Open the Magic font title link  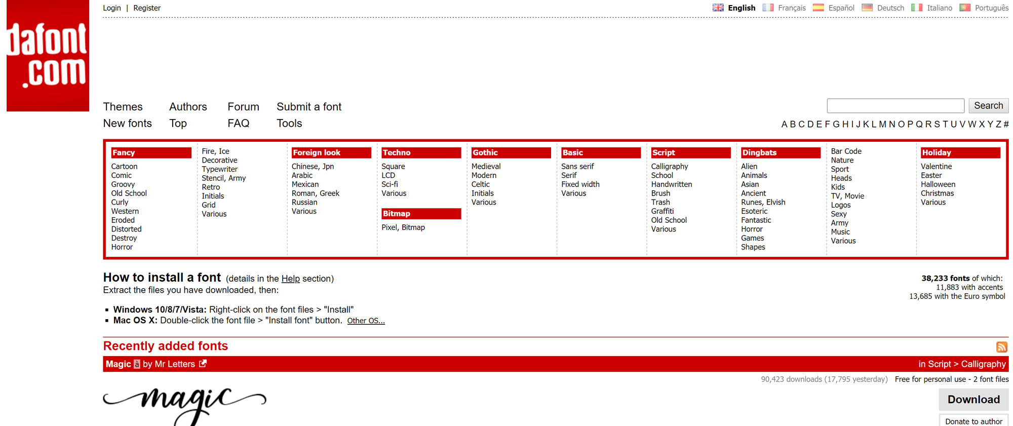[119, 364]
